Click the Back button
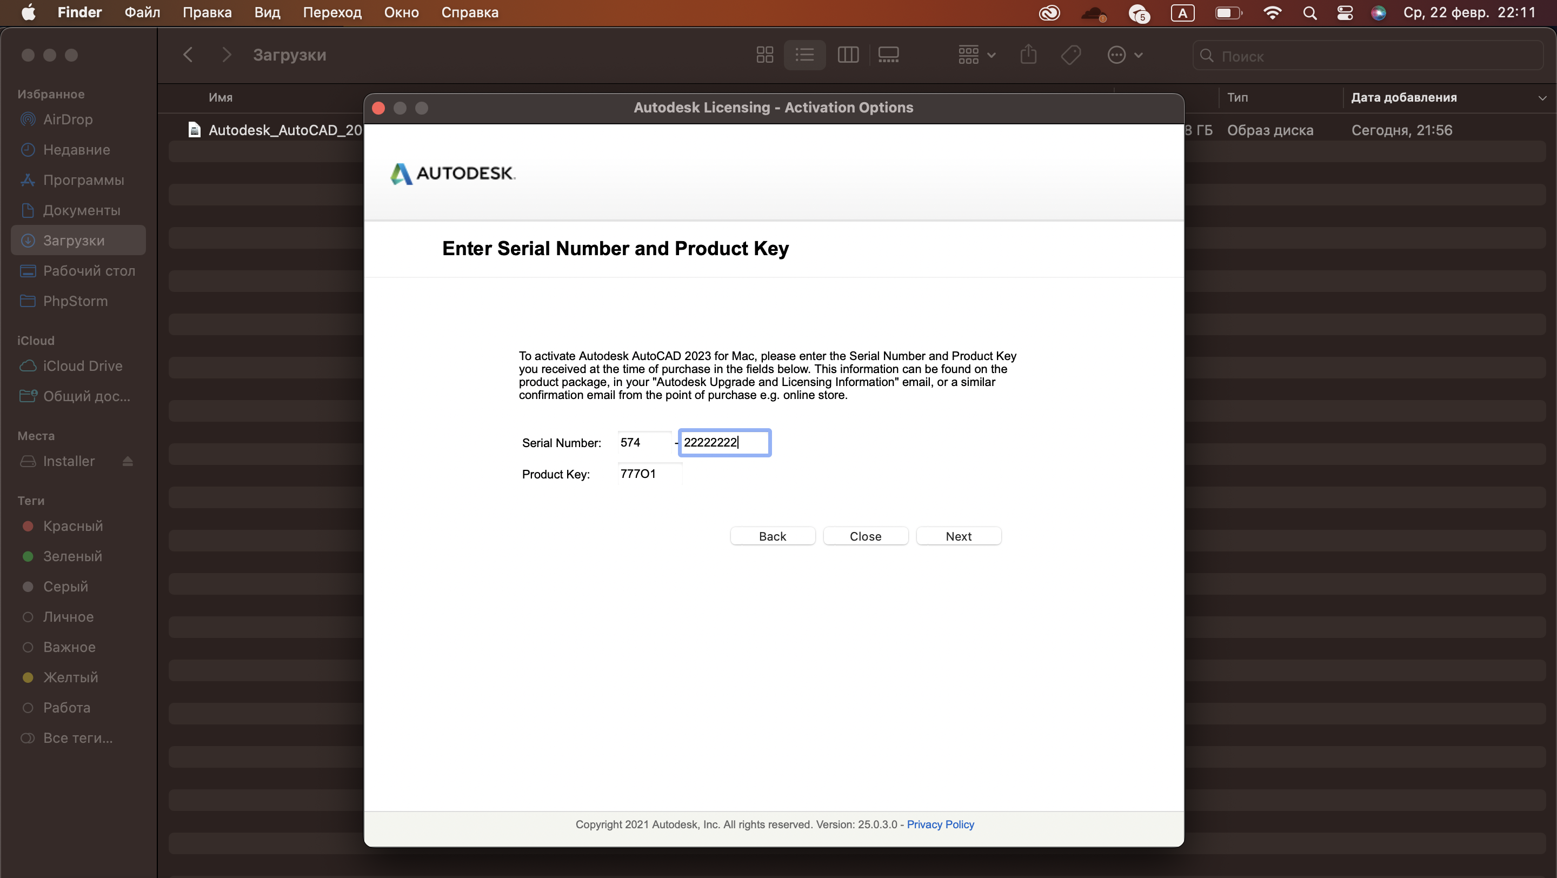Viewport: 1557px width, 878px height. 772,536
